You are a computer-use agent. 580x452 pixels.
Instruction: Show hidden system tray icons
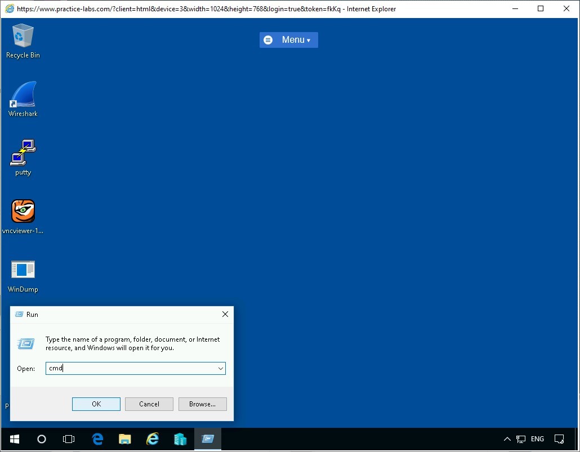click(x=507, y=439)
